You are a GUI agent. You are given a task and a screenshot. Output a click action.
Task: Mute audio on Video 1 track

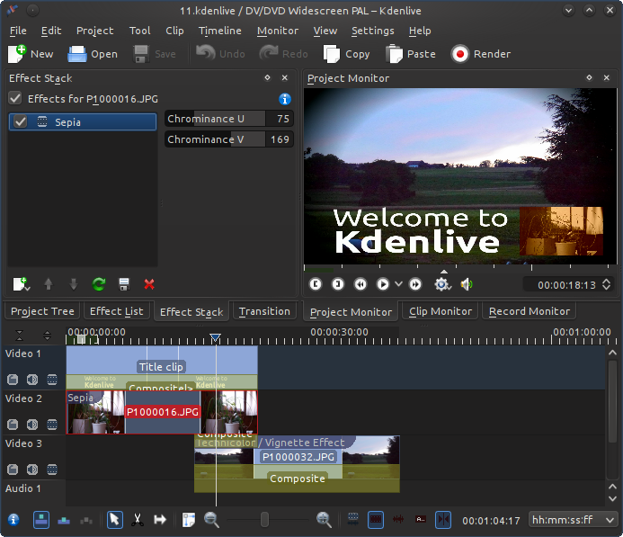[32, 380]
